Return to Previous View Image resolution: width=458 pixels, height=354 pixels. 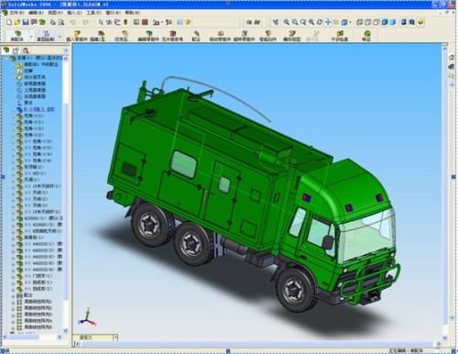pos(276,22)
